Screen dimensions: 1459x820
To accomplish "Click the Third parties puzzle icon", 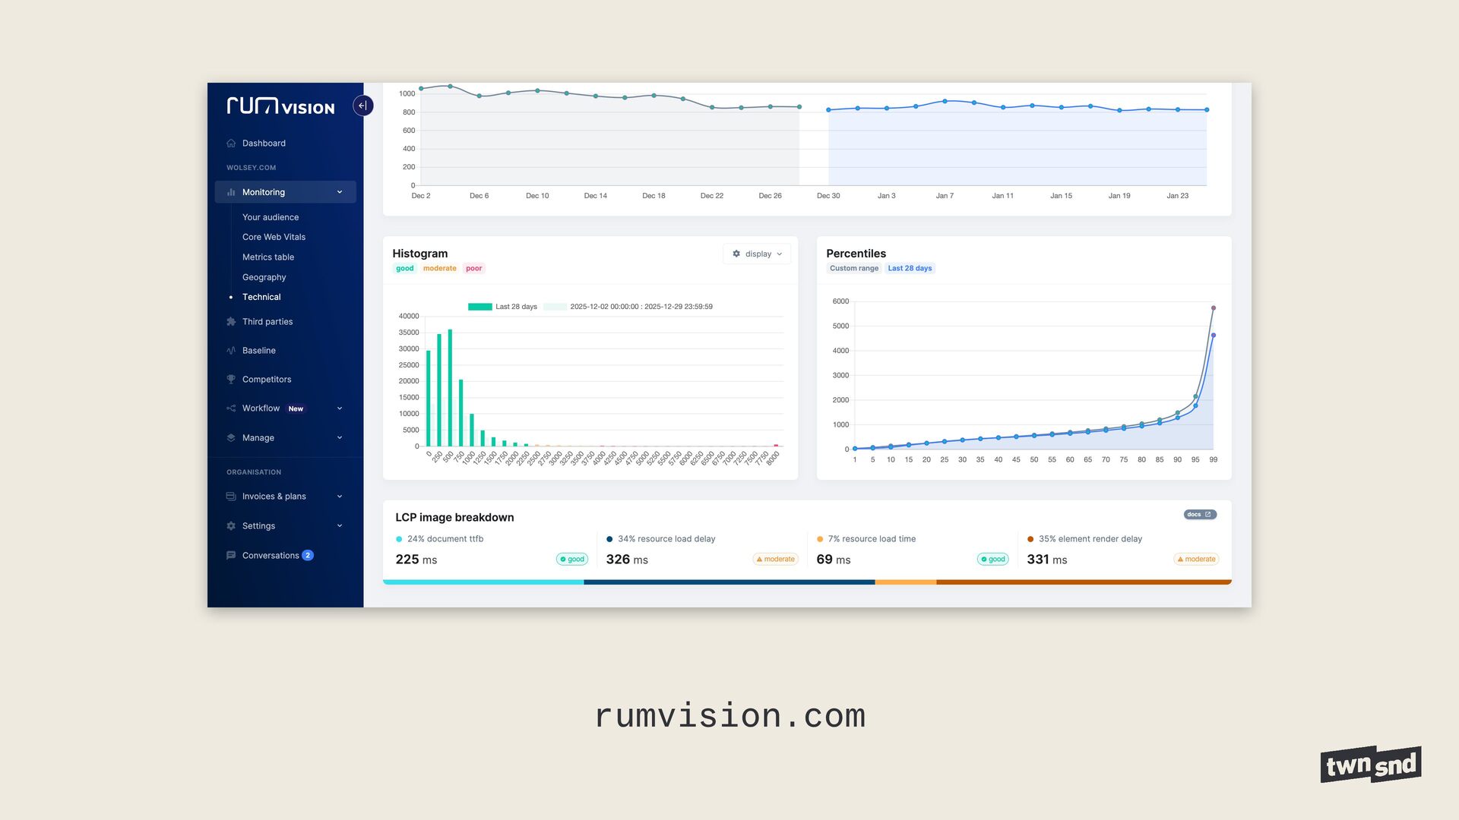I will pos(231,322).
